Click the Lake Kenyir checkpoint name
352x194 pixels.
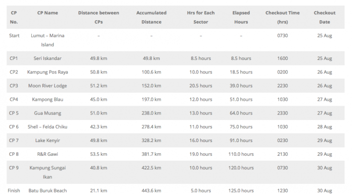[48, 140]
